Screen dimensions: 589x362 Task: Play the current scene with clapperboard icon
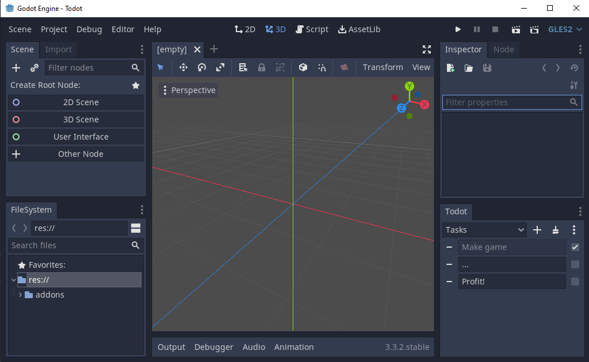[516, 29]
